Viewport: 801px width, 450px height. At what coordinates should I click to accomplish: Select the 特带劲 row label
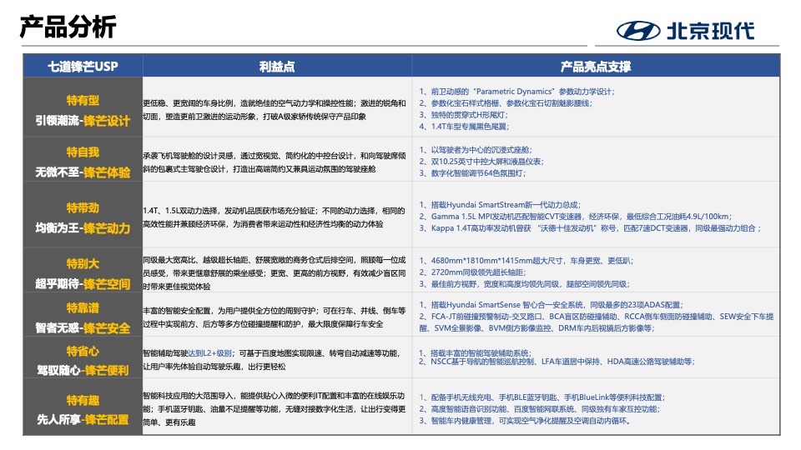[x=83, y=207]
